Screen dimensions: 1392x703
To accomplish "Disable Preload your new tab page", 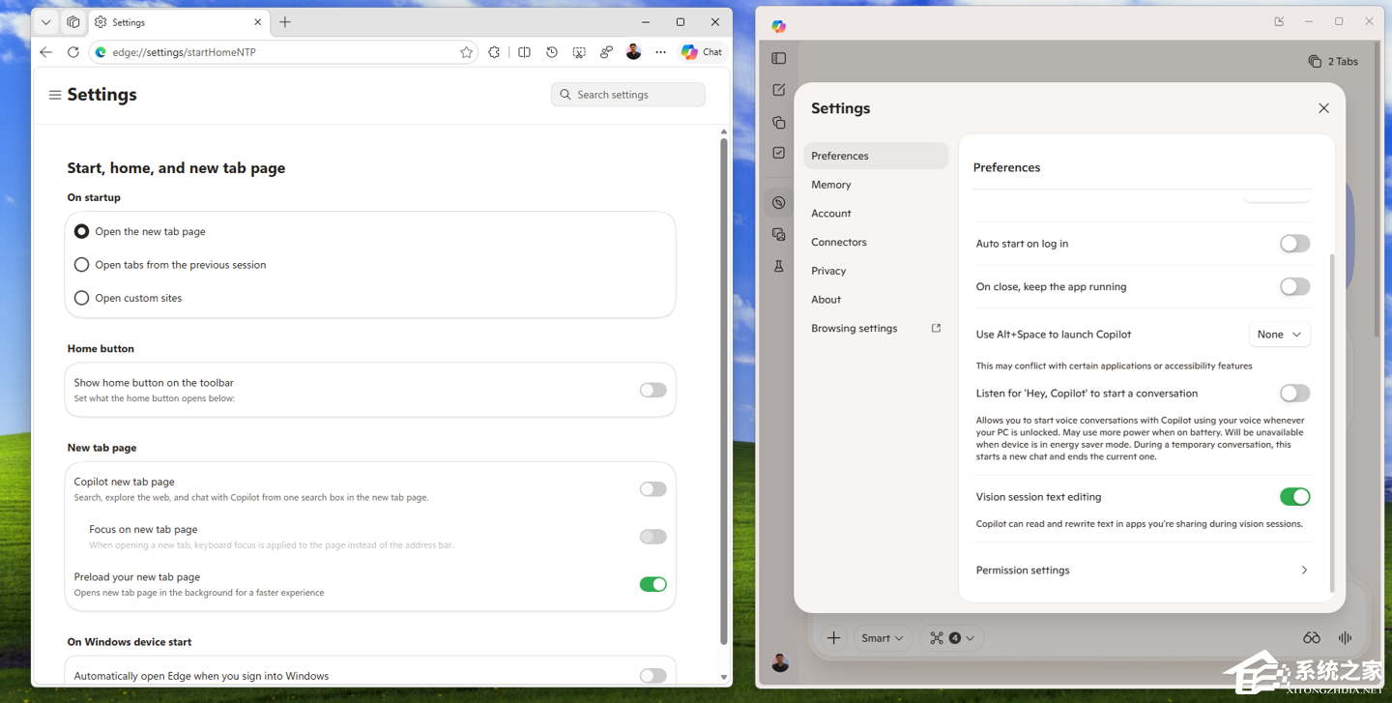I will [x=653, y=584].
